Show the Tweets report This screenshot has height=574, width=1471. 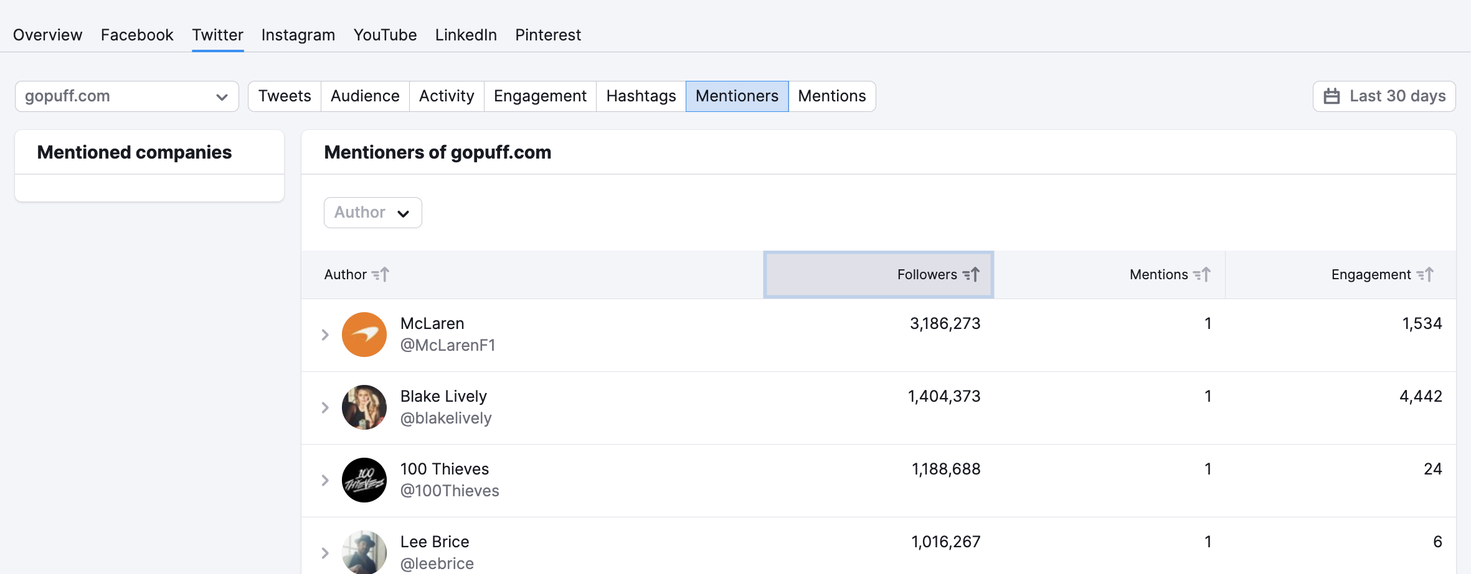coord(285,96)
